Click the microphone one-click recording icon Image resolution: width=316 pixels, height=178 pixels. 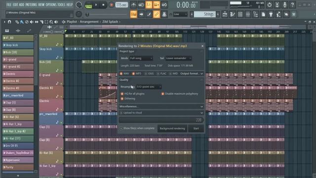285,5
